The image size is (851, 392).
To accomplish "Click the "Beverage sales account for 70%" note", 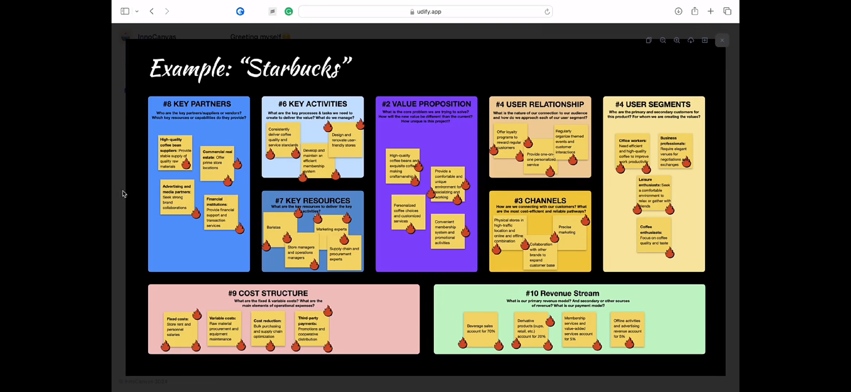I will pos(480,329).
